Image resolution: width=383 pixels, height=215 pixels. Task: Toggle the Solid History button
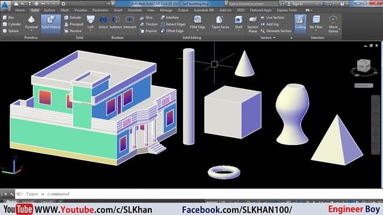[51, 23]
